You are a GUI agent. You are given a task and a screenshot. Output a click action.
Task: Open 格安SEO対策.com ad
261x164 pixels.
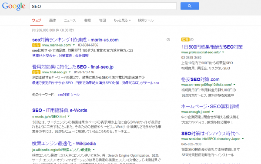200,79
